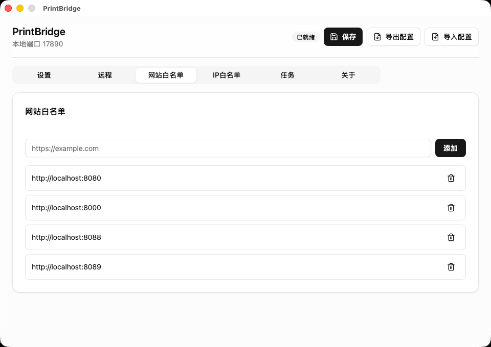
Task: Delete the http://localhost:8000 entry
Action: click(451, 208)
